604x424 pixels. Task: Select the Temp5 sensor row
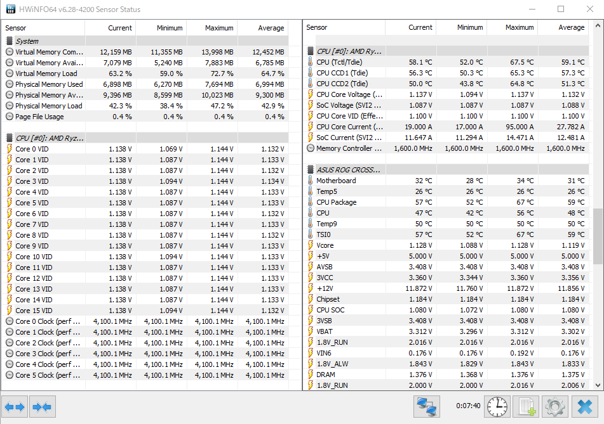point(448,191)
